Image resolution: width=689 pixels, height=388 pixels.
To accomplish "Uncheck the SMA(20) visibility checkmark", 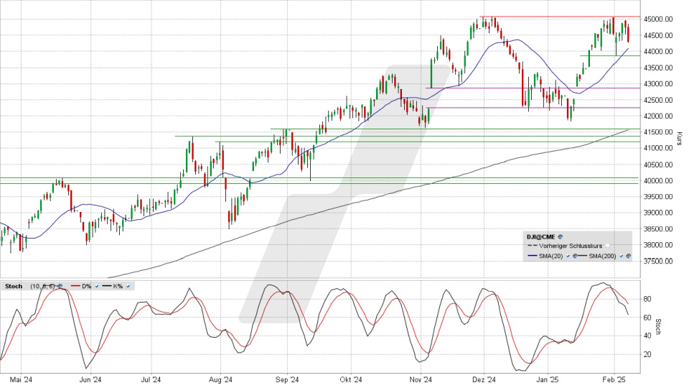I will (x=568, y=256).
